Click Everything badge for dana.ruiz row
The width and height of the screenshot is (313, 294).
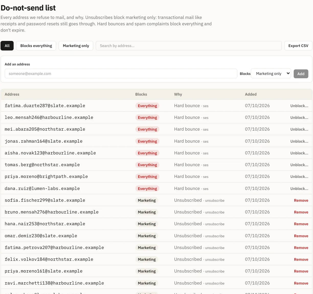pos(147,189)
